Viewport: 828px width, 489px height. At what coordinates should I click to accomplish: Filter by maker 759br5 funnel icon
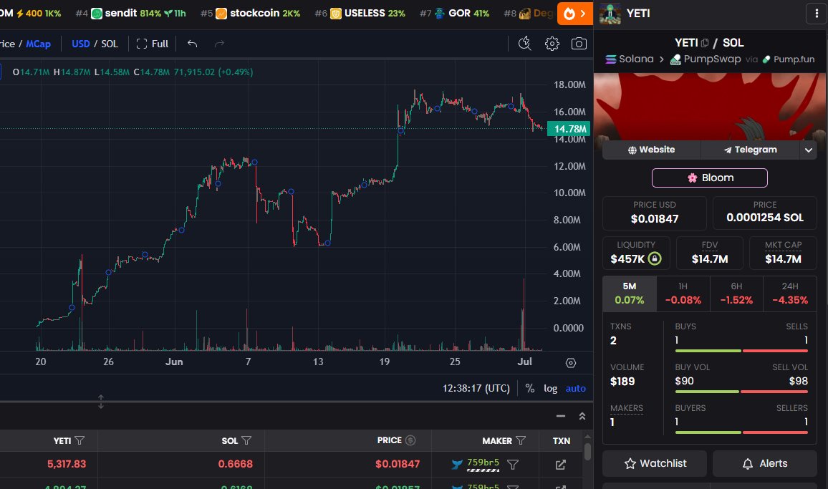pyautogui.click(x=512, y=464)
